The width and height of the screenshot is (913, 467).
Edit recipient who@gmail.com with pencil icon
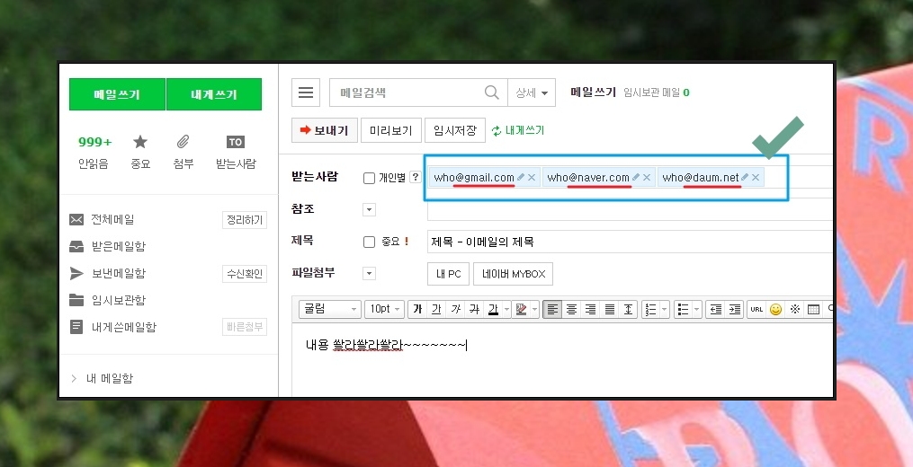pos(521,177)
